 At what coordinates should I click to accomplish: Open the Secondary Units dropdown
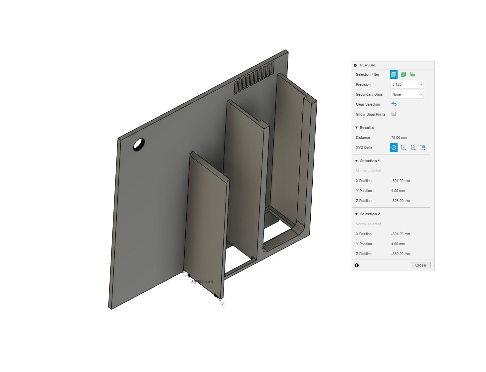407,94
